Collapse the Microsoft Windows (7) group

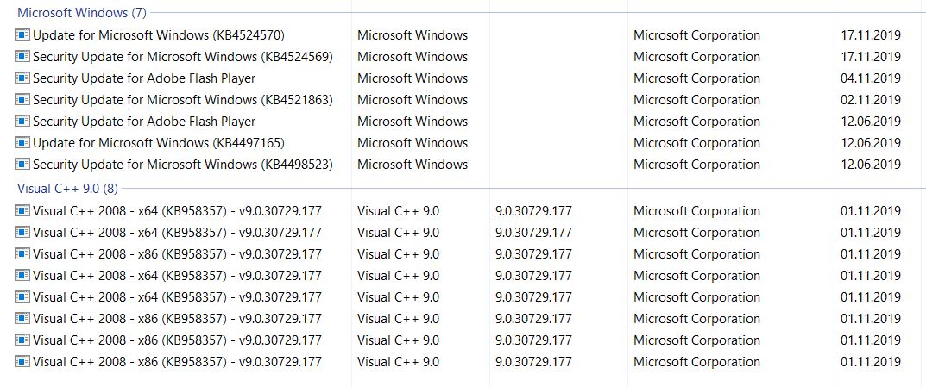pyautogui.click(x=82, y=12)
